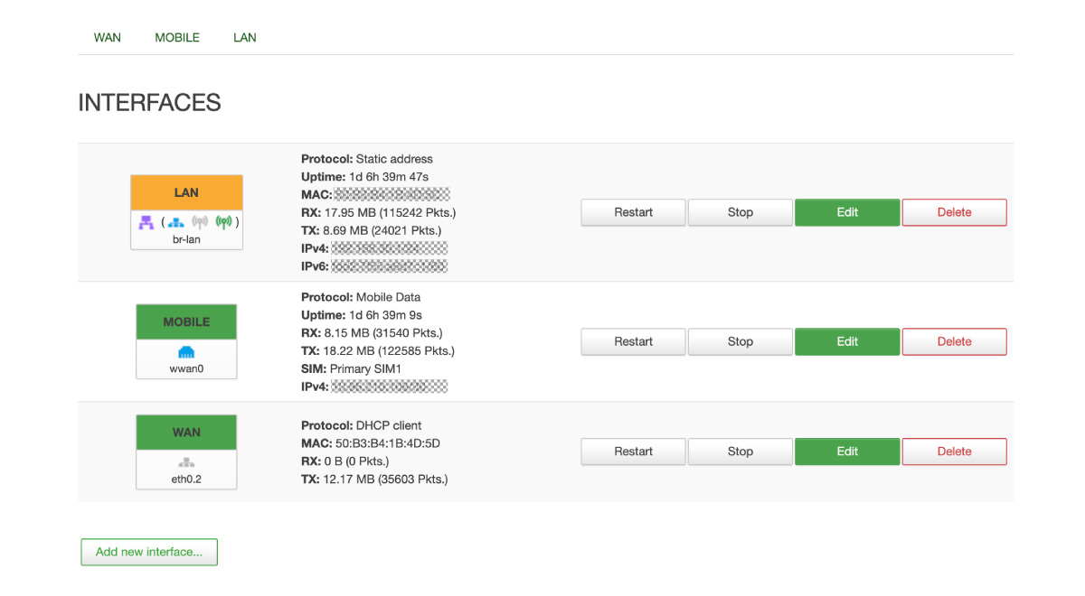Delete the WAN interface

pyautogui.click(x=954, y=452)
